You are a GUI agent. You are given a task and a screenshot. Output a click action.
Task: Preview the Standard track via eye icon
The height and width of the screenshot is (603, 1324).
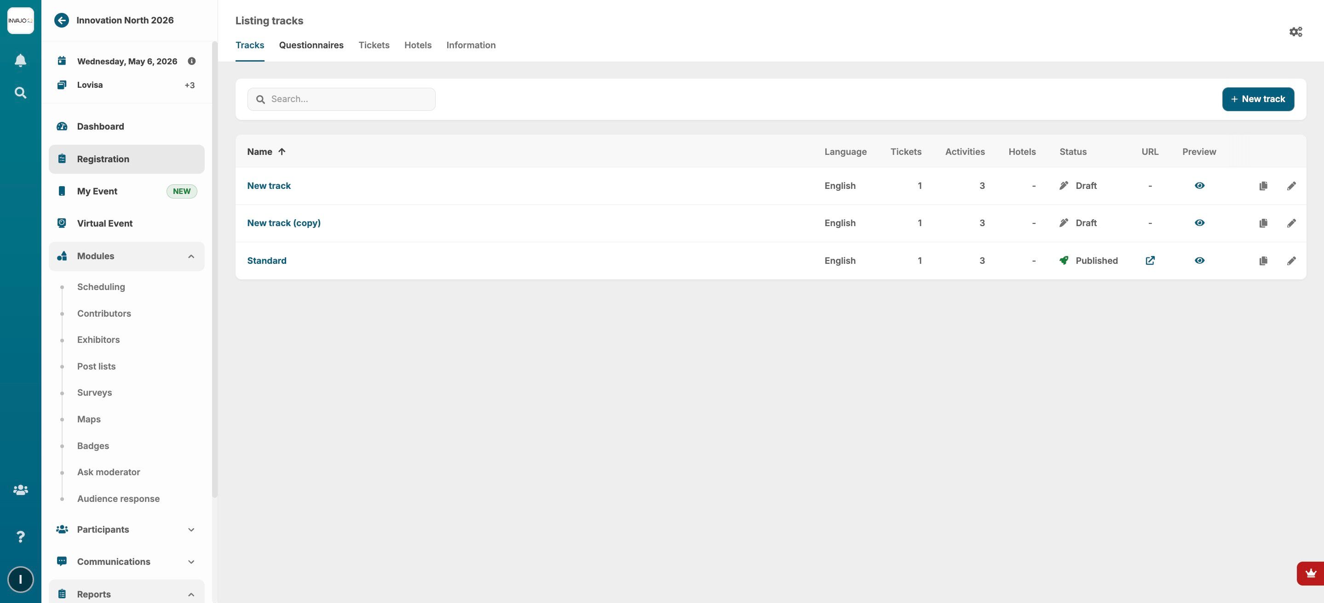(1199, 261)
